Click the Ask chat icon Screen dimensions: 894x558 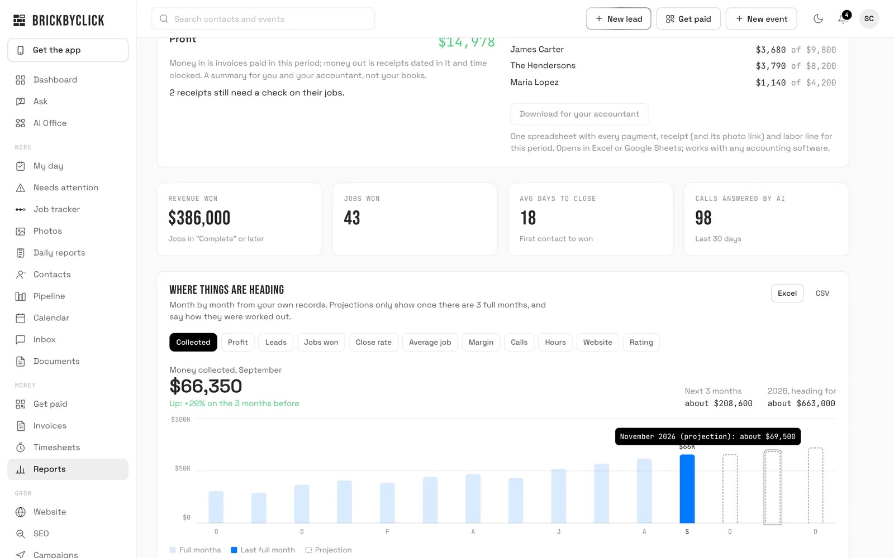point(21,102)
